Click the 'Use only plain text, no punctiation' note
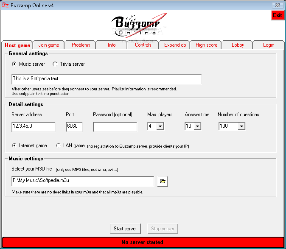The height and width of the screenshot is (249, 286). click(40, 94)
